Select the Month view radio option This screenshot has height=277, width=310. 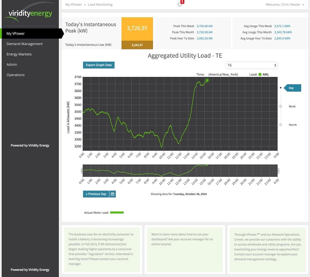[x=281, y=125]
